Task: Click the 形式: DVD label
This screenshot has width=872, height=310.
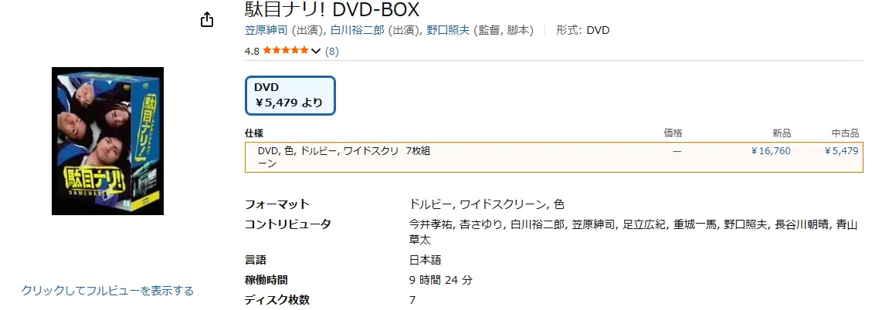Action: 583,31
